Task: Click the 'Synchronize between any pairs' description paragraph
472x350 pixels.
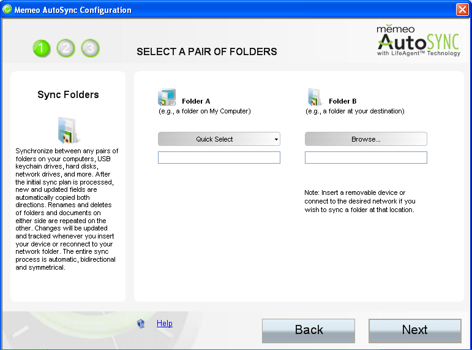Action: coord(67,209)
